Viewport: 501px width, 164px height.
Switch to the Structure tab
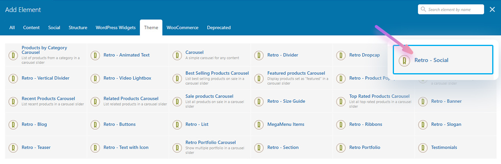78,28
